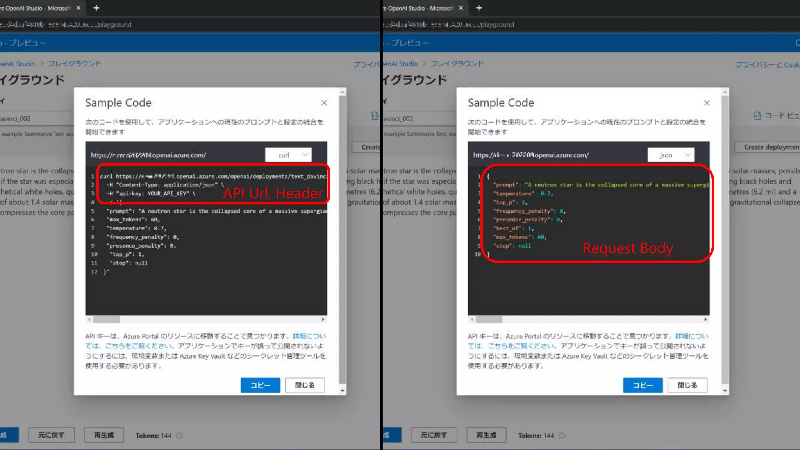Viewport: 800px width, 450px height.
Task: Click 再生成 button in right window
Action: 486,435
